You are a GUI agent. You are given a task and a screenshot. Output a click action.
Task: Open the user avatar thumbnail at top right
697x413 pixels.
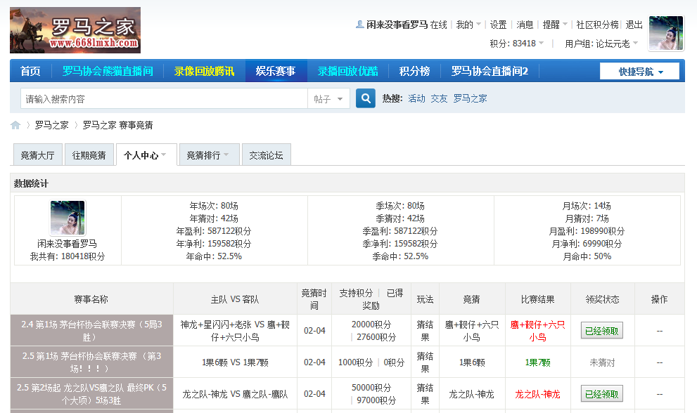tap(665, 32)
